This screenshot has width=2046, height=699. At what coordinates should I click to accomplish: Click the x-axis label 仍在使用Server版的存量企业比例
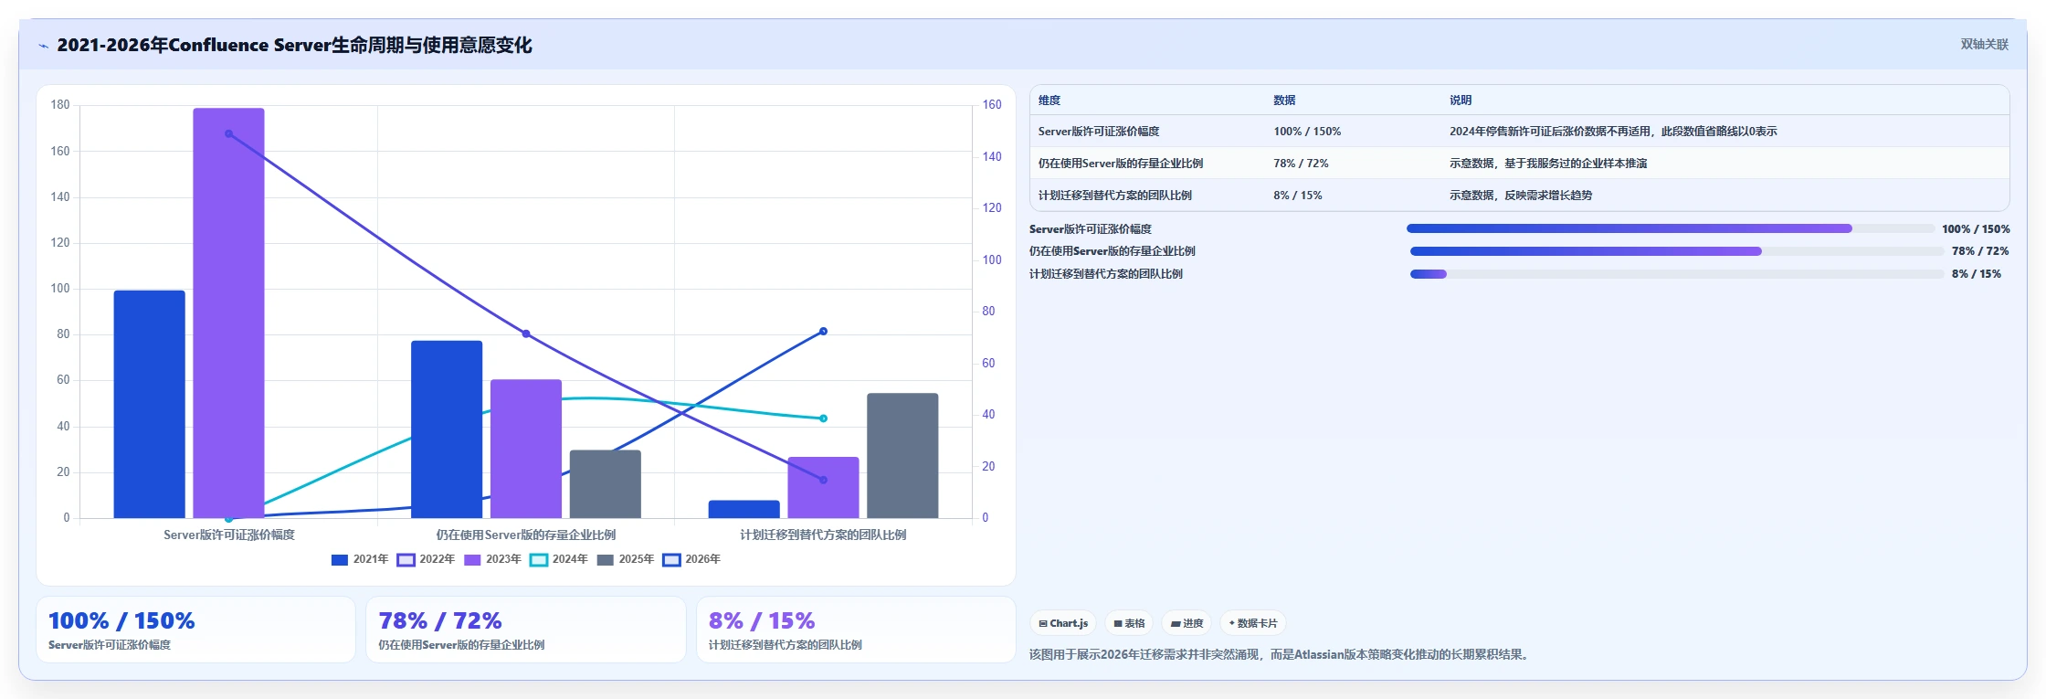[526, 535]
